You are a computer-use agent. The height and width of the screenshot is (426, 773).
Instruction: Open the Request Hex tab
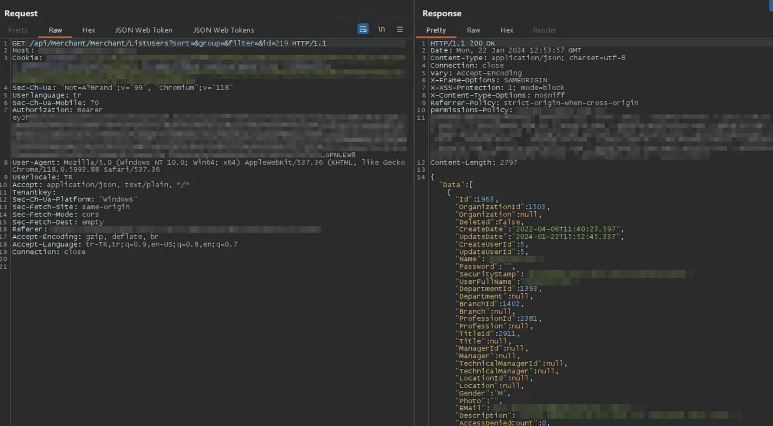[89, 30]
